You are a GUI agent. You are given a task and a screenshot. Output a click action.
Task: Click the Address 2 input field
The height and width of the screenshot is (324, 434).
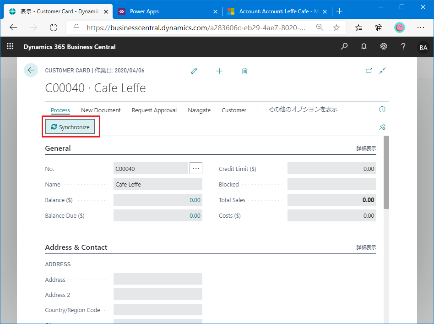(158, 294)
